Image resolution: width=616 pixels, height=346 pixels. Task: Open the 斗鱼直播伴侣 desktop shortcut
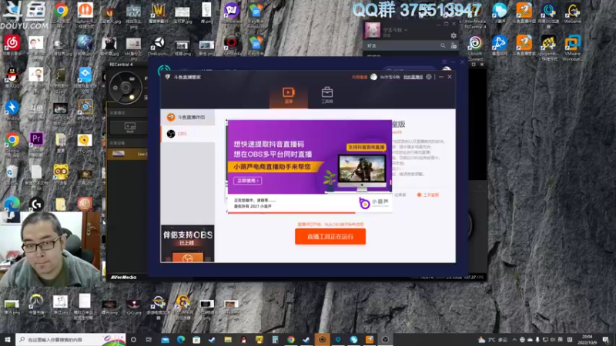(x=524, y=13)
